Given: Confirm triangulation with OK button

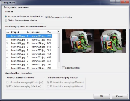Looking at the screenshot, I should 102,96.
